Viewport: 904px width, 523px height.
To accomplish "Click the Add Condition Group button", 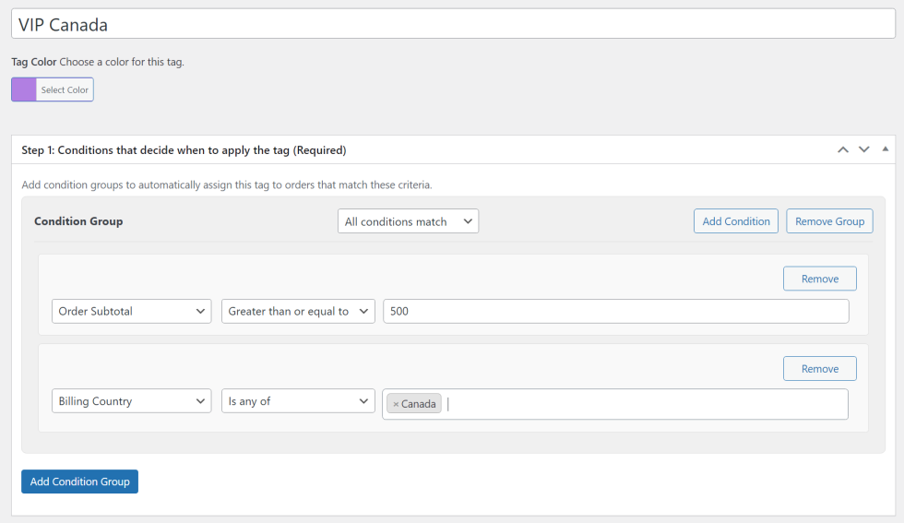I will coord(79,481).
